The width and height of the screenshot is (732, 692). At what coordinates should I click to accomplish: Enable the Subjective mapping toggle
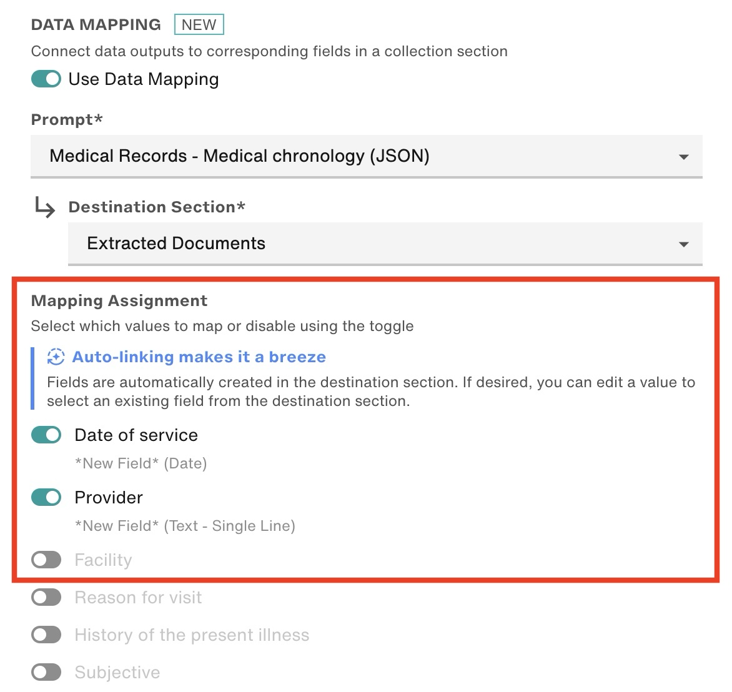point(46,672)
